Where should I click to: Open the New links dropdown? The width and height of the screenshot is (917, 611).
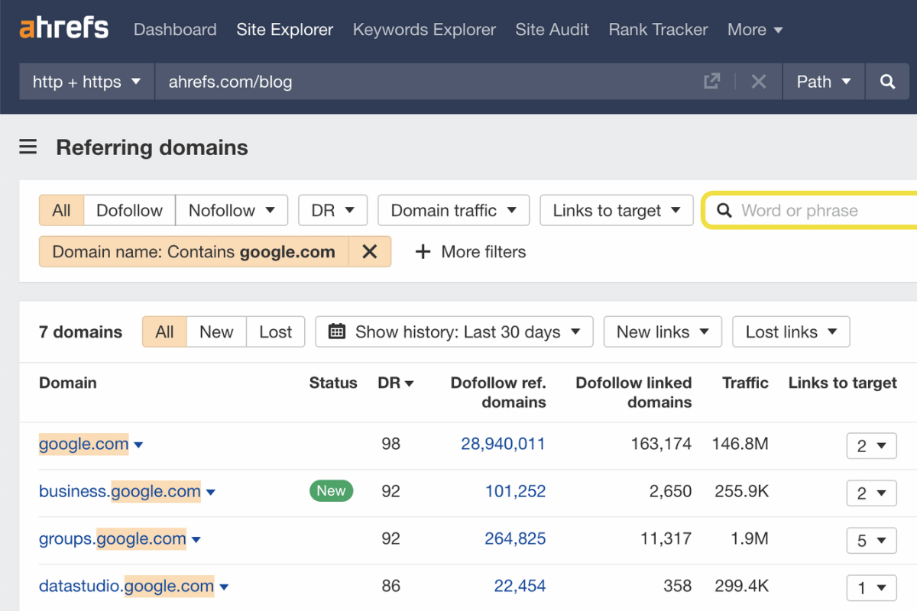[663, 331]
